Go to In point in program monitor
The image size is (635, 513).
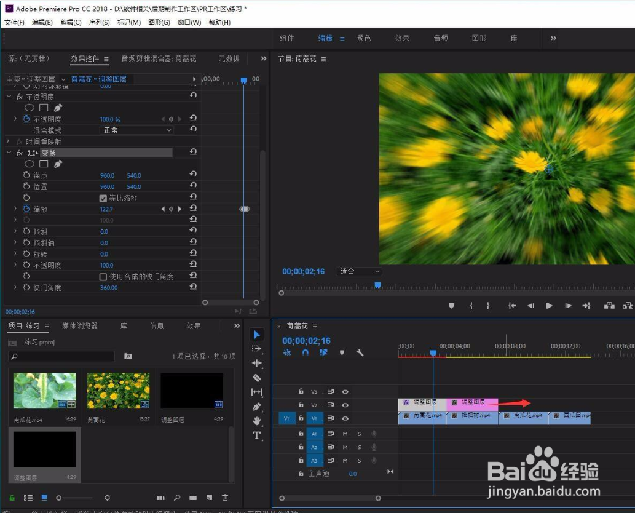(512, 306)
